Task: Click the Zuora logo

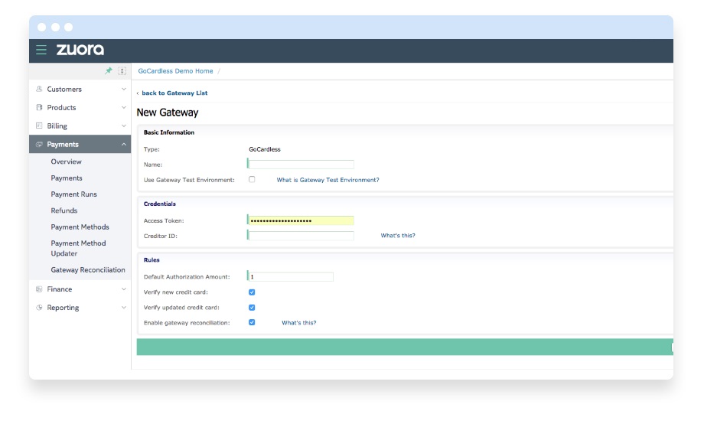Action: tap(80, 50)
